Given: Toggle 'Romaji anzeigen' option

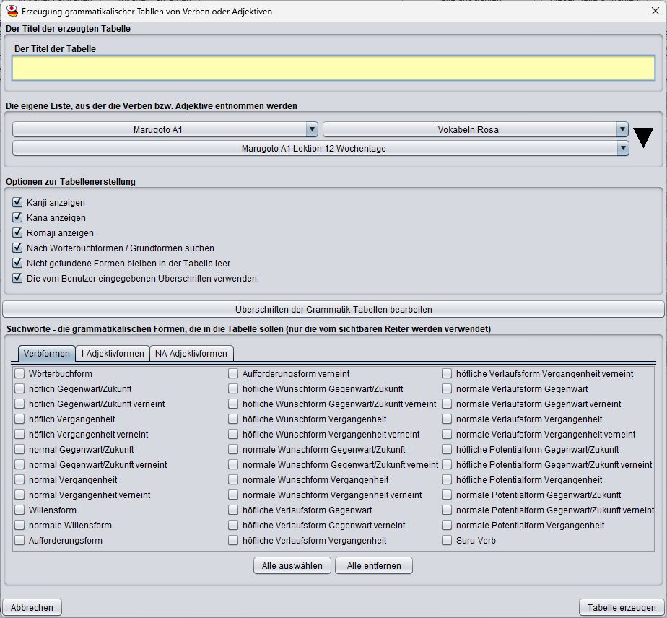Looking at the screenshot, I should (18, 233).
